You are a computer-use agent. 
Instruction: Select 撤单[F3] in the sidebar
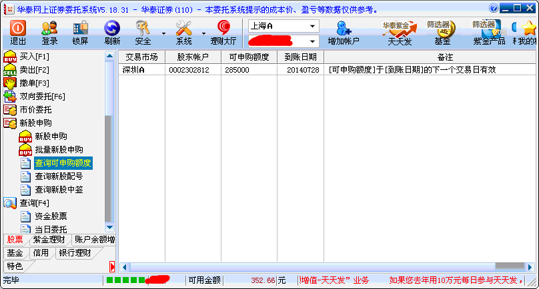(34, 83)
